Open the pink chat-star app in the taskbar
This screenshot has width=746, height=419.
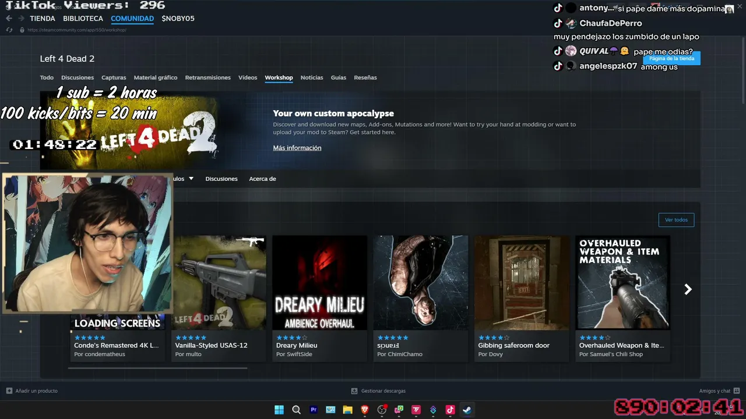pos(399,410)
